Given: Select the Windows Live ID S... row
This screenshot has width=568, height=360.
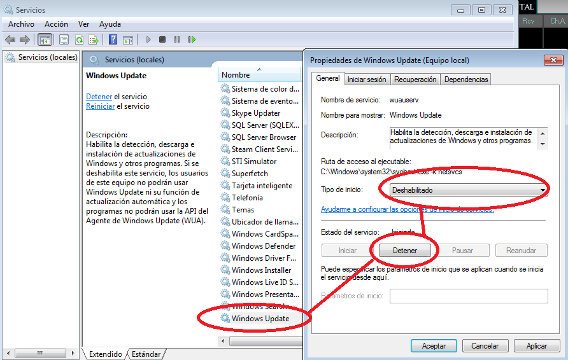Looking at the screenshot, I should pyautogui.click(x=260, y=282).
